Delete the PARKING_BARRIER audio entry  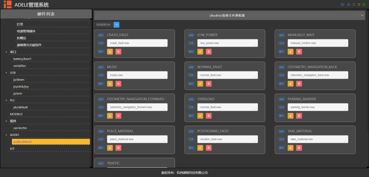[x=299, y=116]
